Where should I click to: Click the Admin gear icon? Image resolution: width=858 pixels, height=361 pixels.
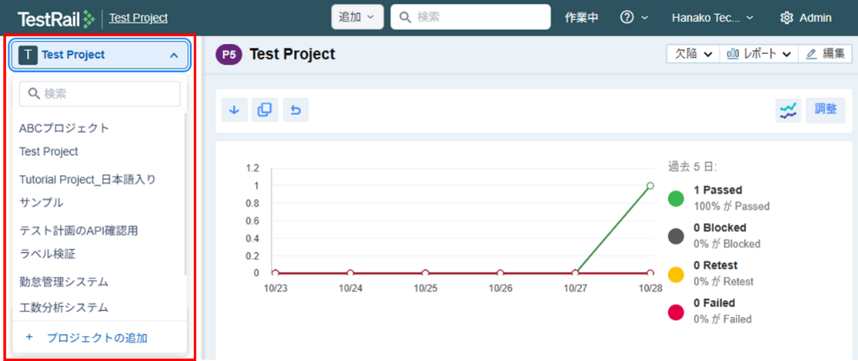pyautogui.click(x=786, y=18)
